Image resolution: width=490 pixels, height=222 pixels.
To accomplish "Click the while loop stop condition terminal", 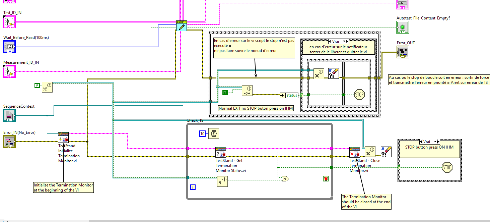I will coord(326,179).
